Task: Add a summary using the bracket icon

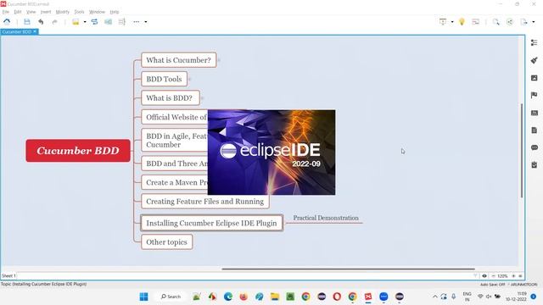Action: tap(122, 22)
